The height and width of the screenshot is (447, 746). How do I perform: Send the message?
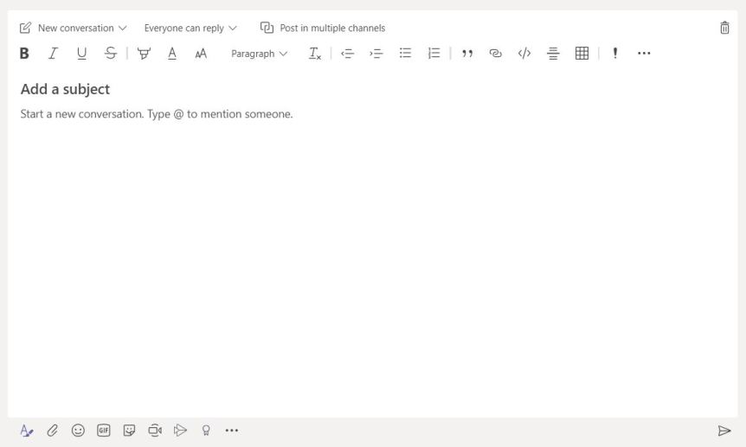pyautogui.click(x=724, y=431)
